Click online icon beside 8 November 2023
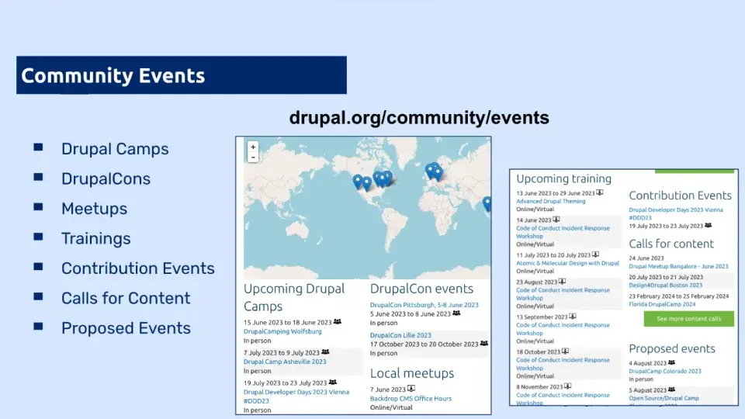 click(567, 386)
